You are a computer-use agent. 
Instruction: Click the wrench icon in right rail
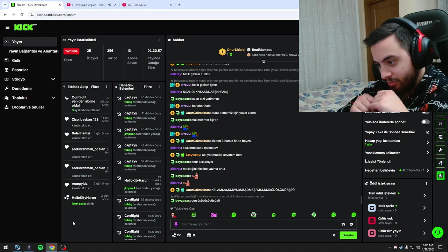click(x=440, y=150)
